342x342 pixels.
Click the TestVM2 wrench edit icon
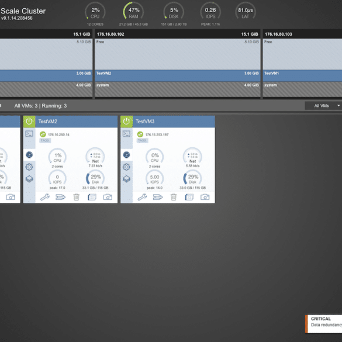[x=45, y=197]
